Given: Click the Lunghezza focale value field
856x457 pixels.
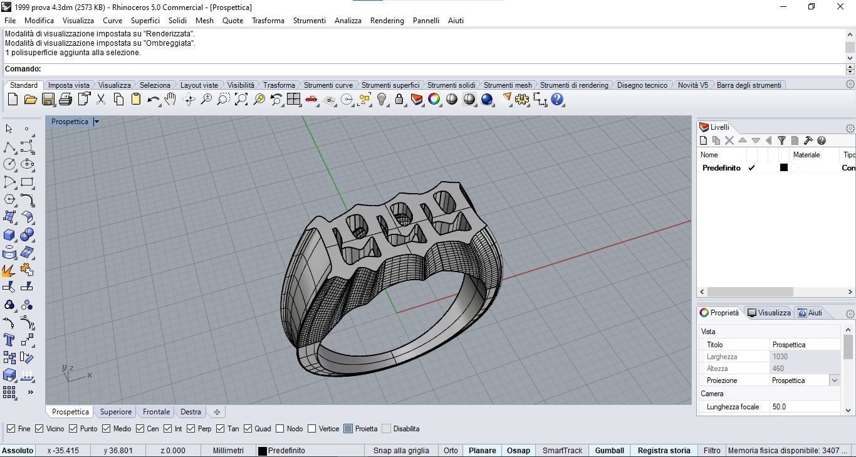Looking at the screenshot, I should coord(805,407).
